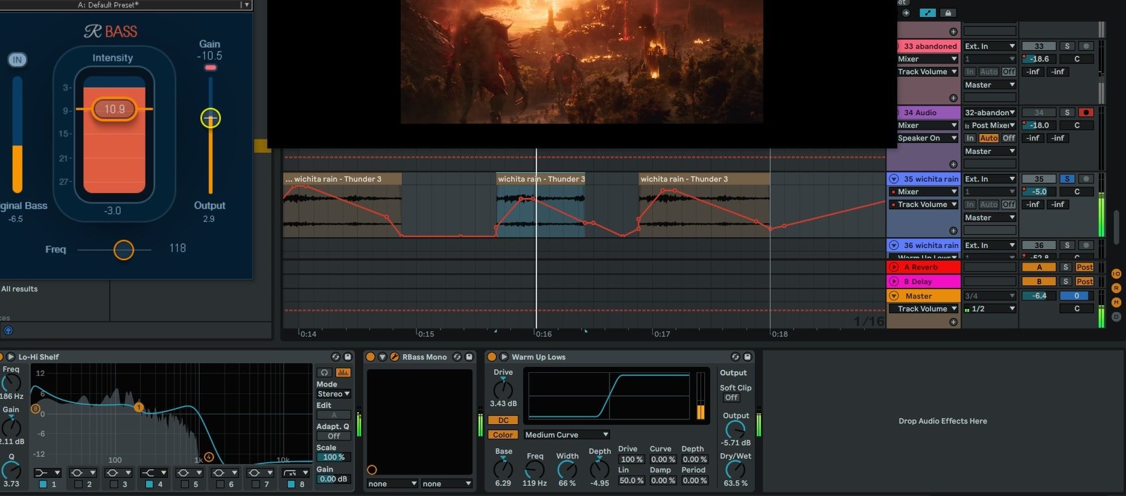This screenshot has width=1126, height=496.
Task: Enable EQ band 5 checkbox
Action: click(x=185, y=484)
